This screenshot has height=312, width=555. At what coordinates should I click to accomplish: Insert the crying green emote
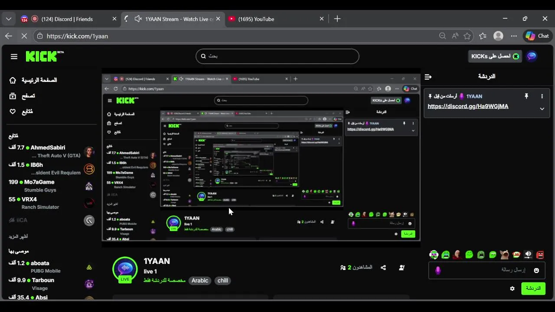(x=445, y=254)
